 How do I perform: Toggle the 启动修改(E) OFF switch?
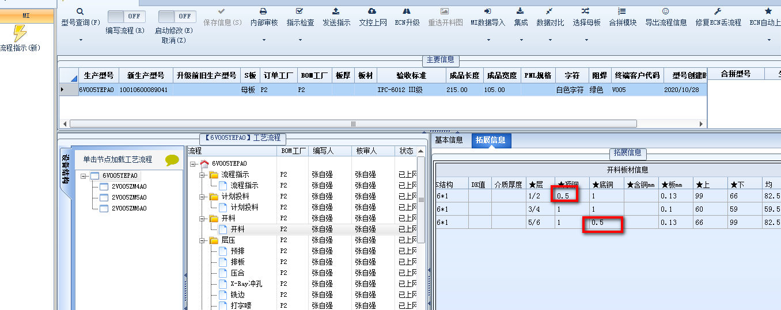[177, 16]
